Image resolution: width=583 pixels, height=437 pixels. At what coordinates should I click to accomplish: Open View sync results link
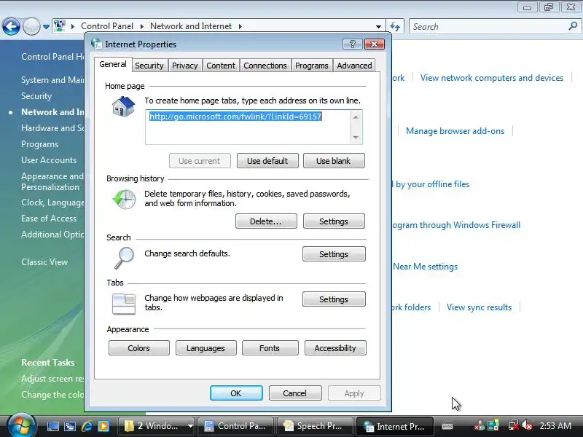coord(479,307)
